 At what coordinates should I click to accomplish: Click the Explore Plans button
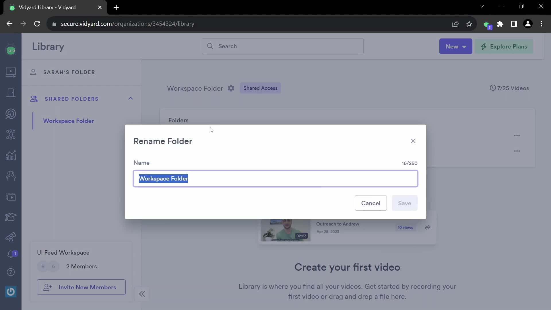pos(504,46)
